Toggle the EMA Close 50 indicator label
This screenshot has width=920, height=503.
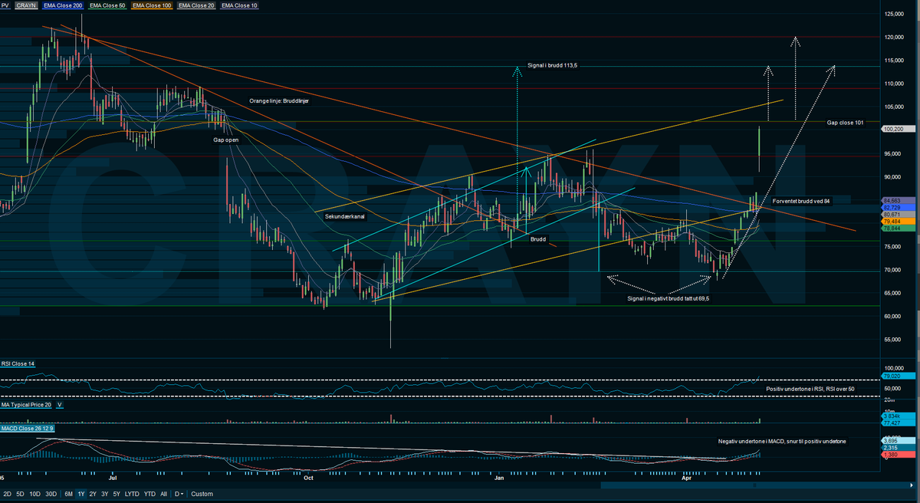pyautogui.click(x=108, y=5)
